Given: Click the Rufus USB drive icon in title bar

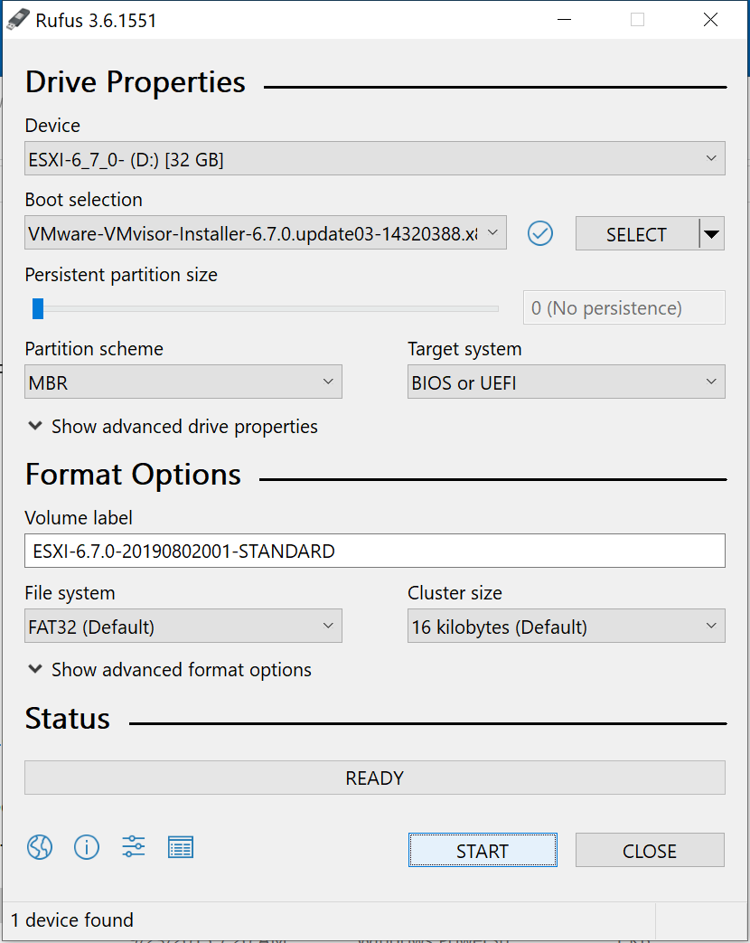Looking at the screenshot, I should coord(18,20).
